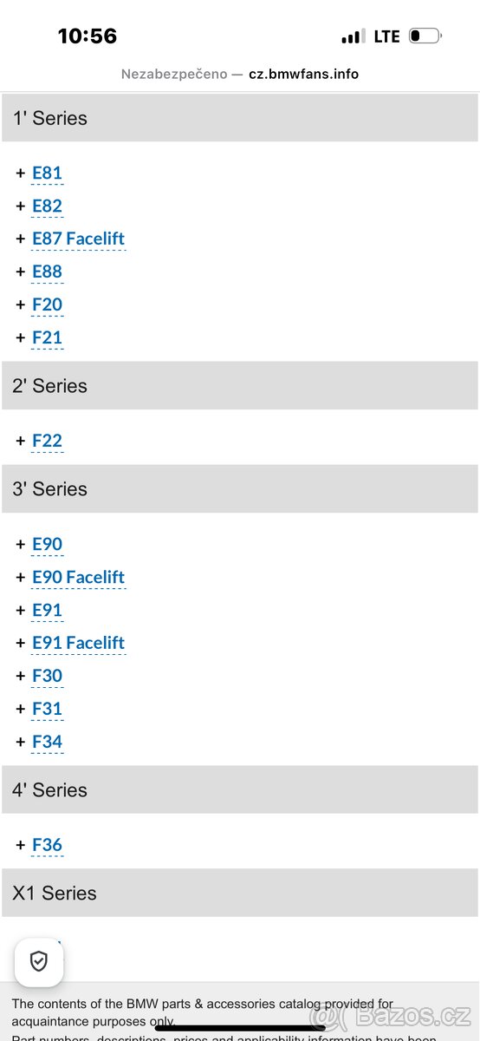The height and width of the screenshot is (1041, 480).
Task: Expand the plus sign beside F36
Action: coord(20,845)
